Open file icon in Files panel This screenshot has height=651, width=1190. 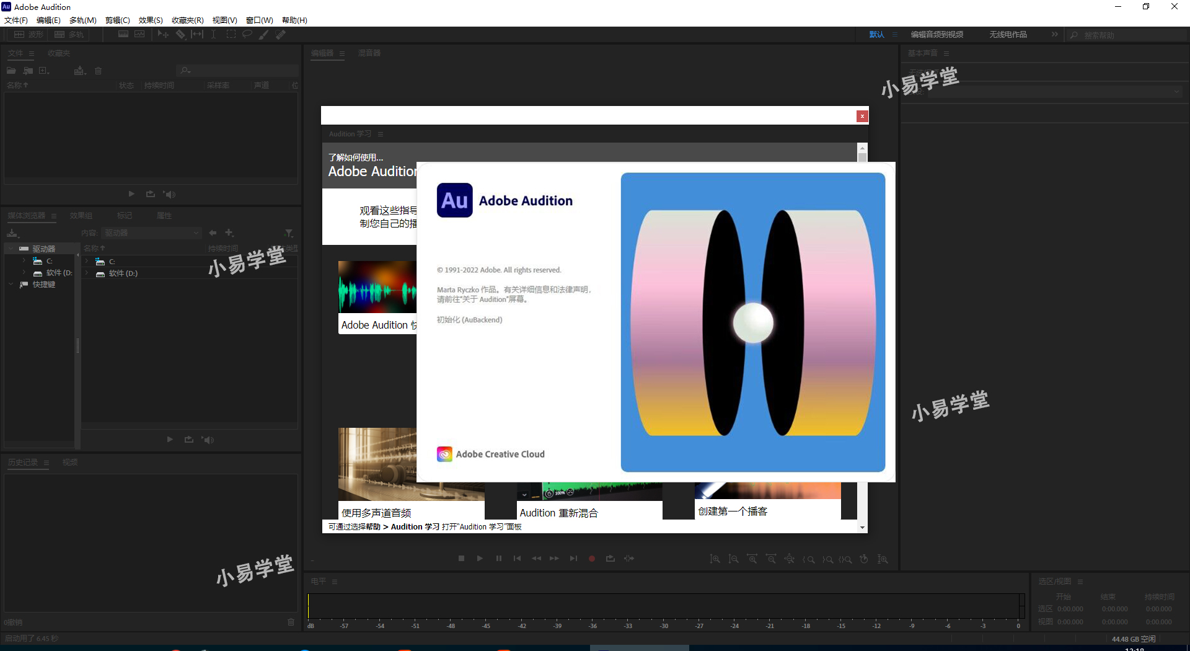tap(11, 71)
